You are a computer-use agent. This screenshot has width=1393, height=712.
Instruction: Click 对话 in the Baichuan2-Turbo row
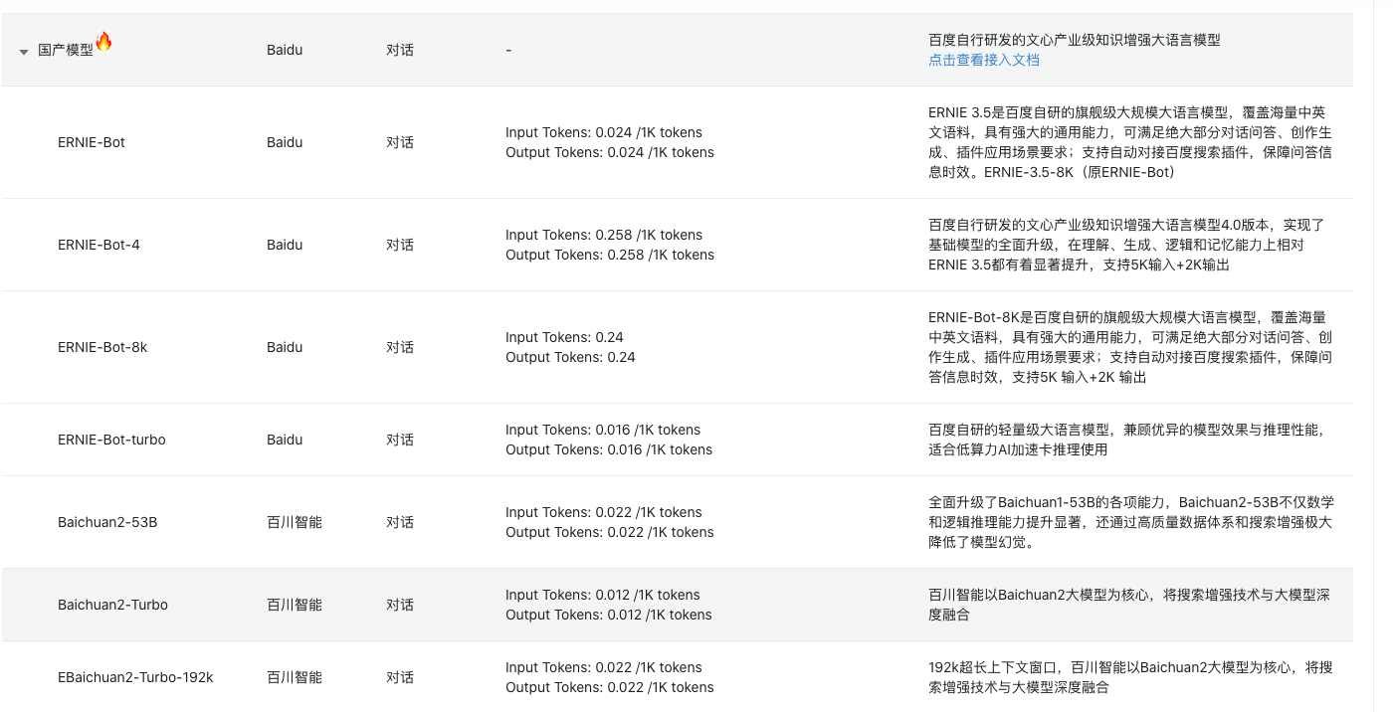tap(400, 605)
